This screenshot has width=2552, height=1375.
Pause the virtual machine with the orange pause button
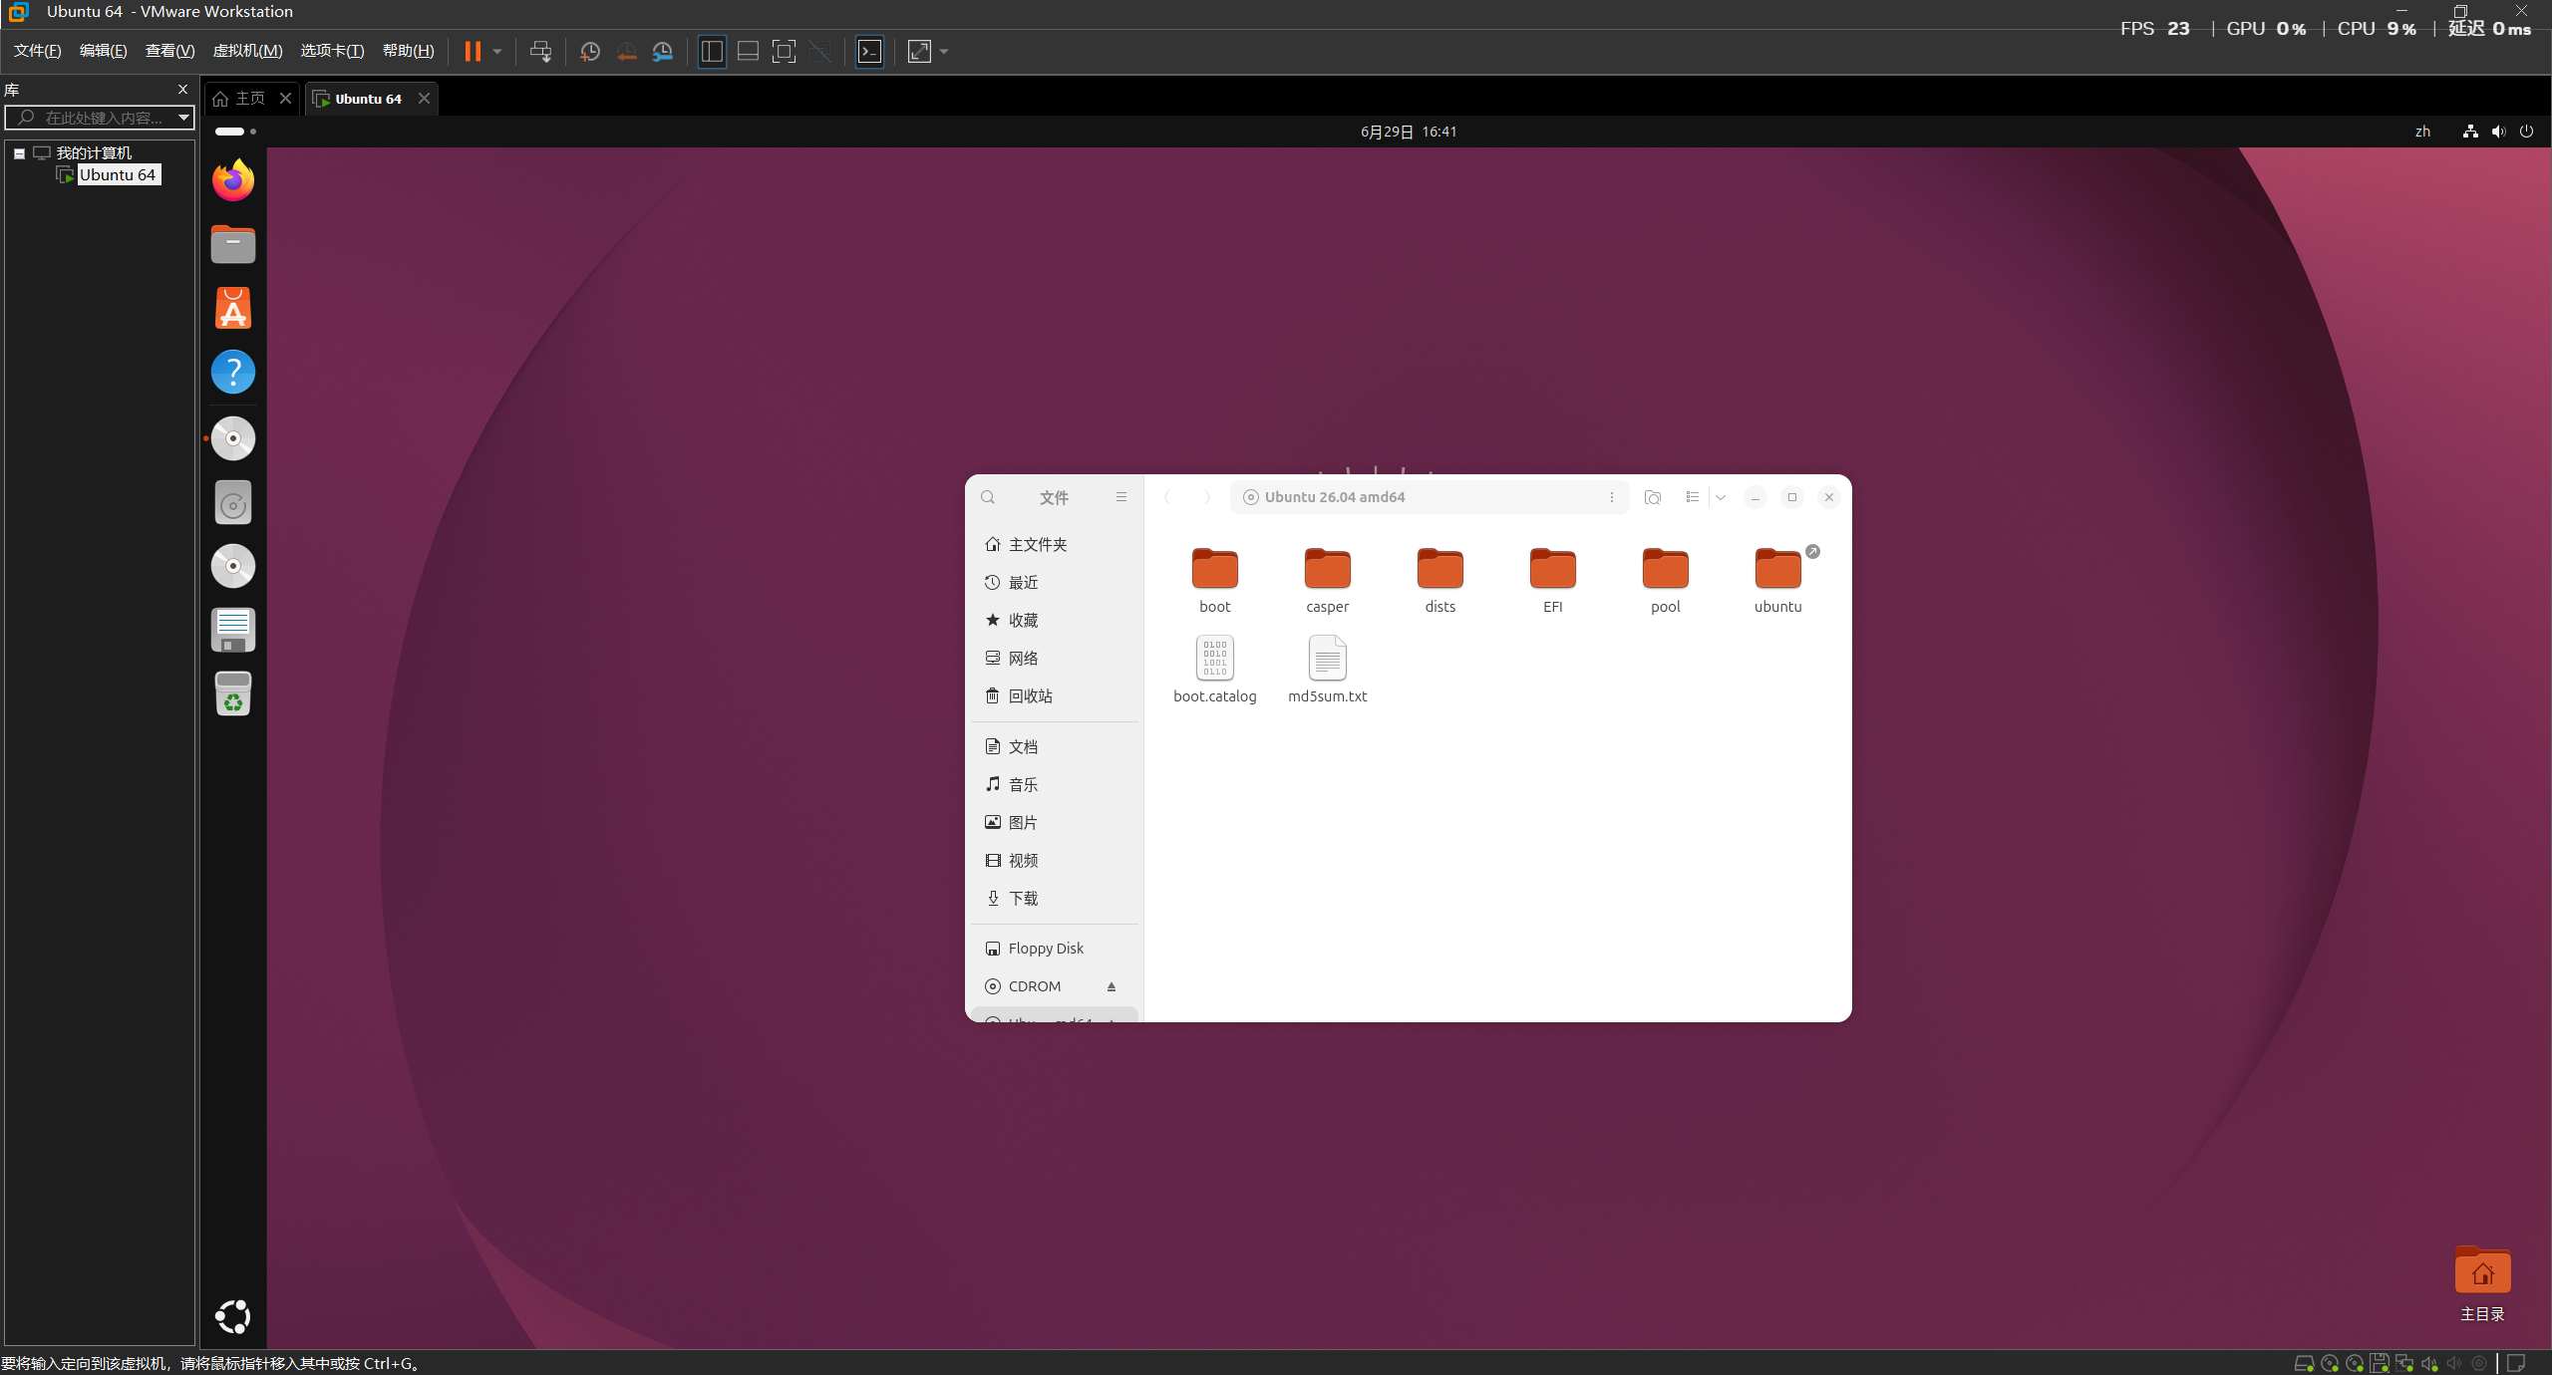point(473,52)
